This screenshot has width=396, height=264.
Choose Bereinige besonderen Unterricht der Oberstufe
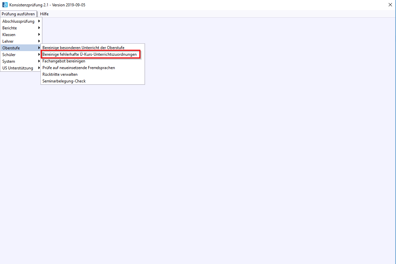tap(93, 48)
